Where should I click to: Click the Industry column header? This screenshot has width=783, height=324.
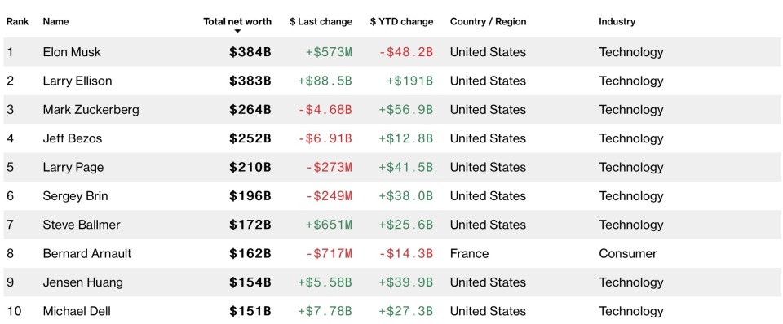pos(617,21)
